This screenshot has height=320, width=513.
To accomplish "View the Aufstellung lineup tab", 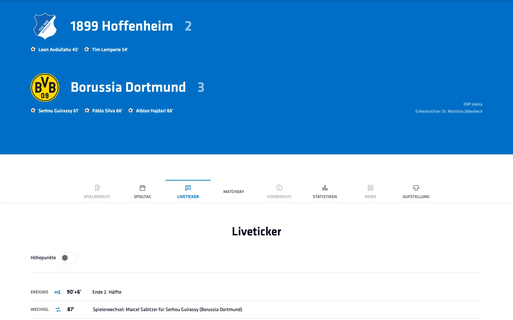I will 416,191.
